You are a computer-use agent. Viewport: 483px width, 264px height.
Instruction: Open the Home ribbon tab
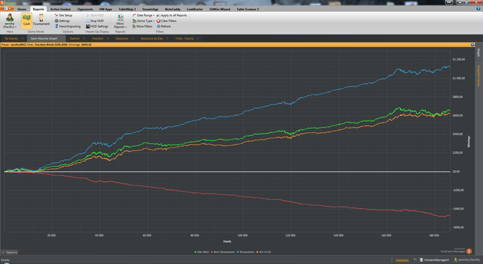click(22, 9)
